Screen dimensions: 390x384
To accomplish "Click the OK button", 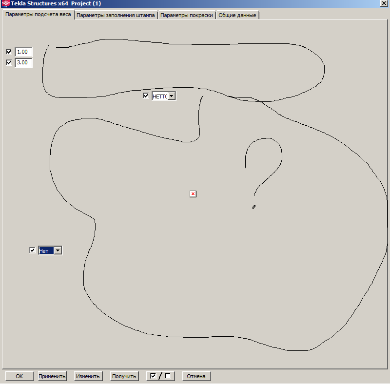I will click(x=19, y=376).
